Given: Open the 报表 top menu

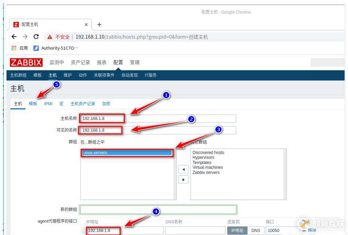Looking at the screenshot, I should pyautogui.click(x=102, y=62).
